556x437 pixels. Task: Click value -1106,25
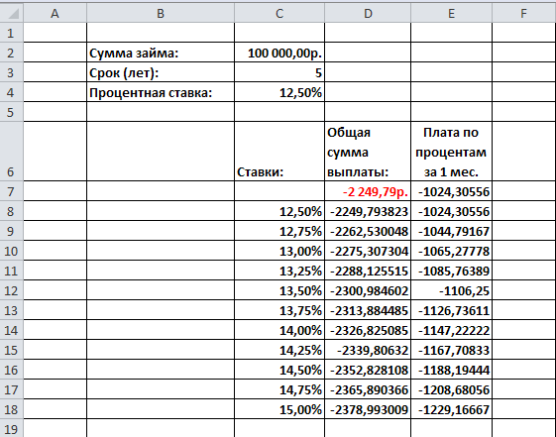(451, 290)
